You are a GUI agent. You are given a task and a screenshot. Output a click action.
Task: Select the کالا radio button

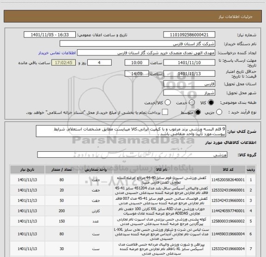pyautogui.click(x=211, y=102)
